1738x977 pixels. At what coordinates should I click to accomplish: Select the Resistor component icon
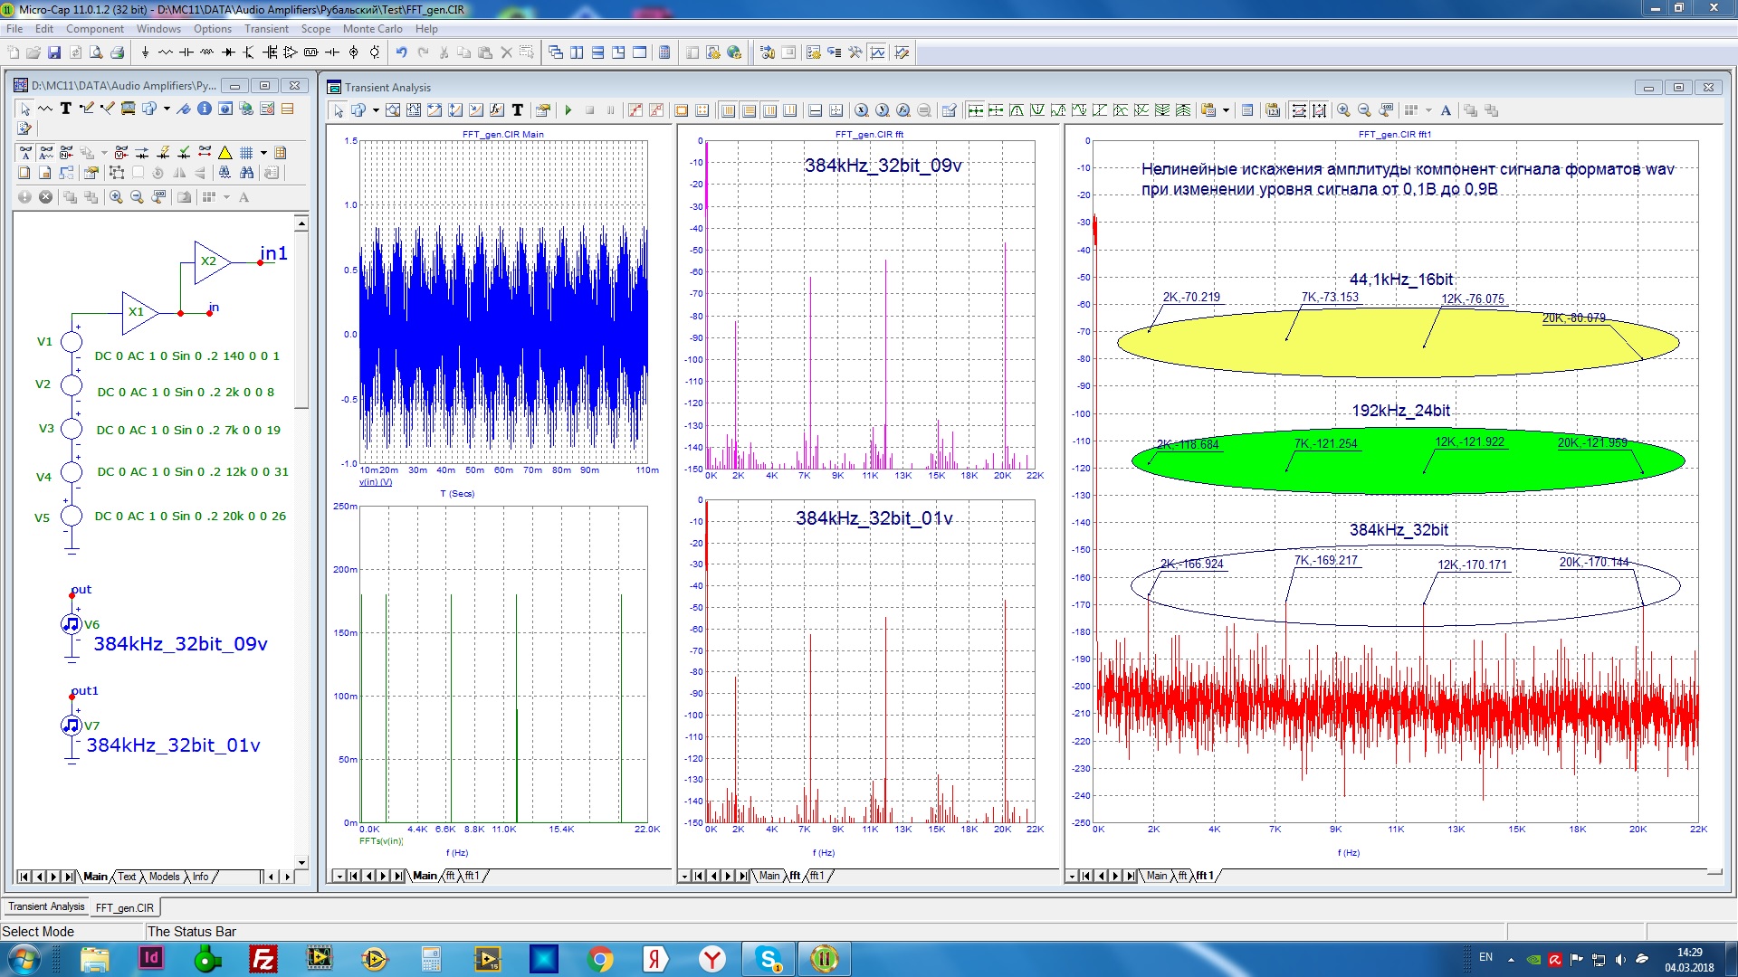point(165,52)
